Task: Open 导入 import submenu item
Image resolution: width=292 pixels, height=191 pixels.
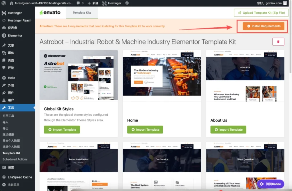Action: (5, 122)
